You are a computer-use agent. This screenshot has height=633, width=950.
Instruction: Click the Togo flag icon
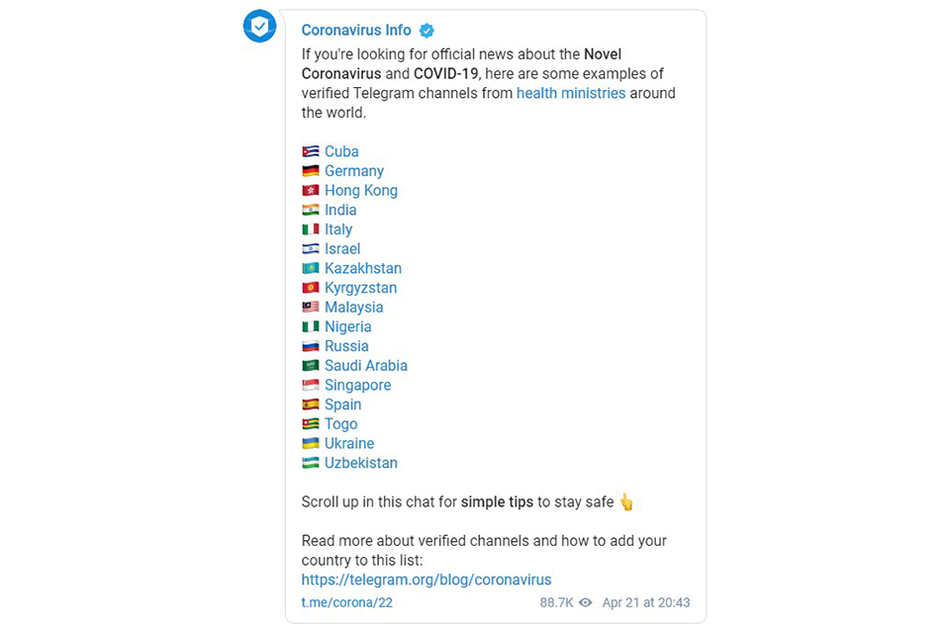click(310, 424)
